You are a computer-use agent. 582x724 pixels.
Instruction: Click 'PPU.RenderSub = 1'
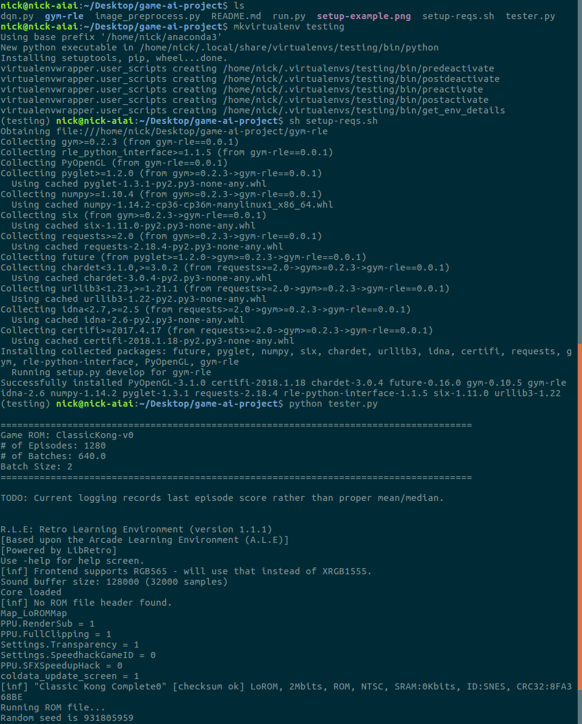(x=47, y=624)
